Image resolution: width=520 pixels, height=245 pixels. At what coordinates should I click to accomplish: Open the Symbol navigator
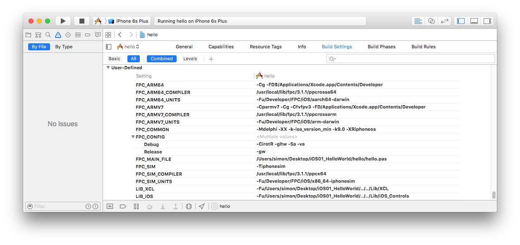click(38, 35)
